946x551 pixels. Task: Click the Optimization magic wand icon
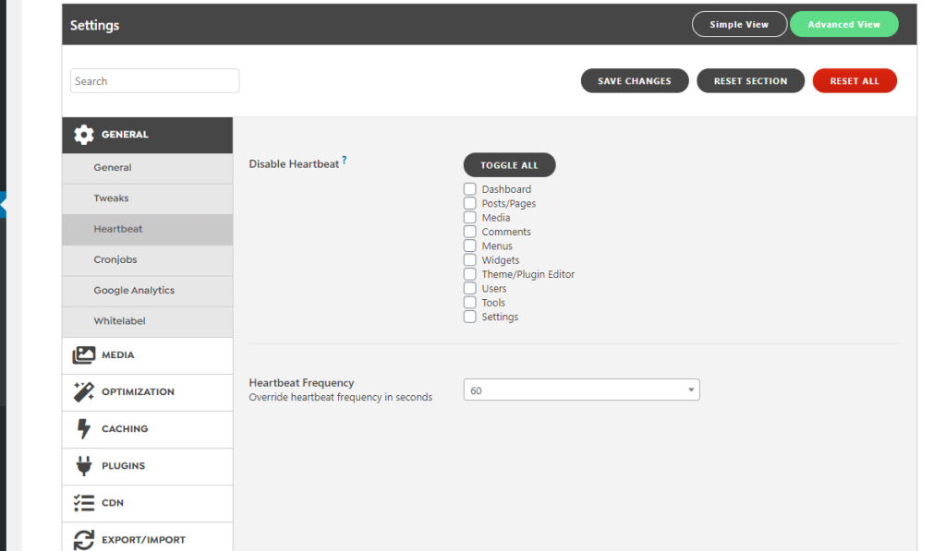[x=84, y=392]
